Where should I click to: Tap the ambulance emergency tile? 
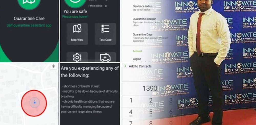coord(105,57)
